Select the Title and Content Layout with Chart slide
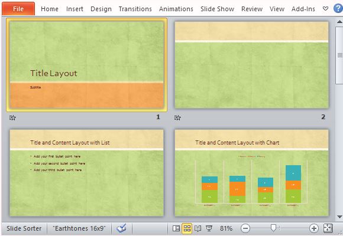 coord(251,173)
